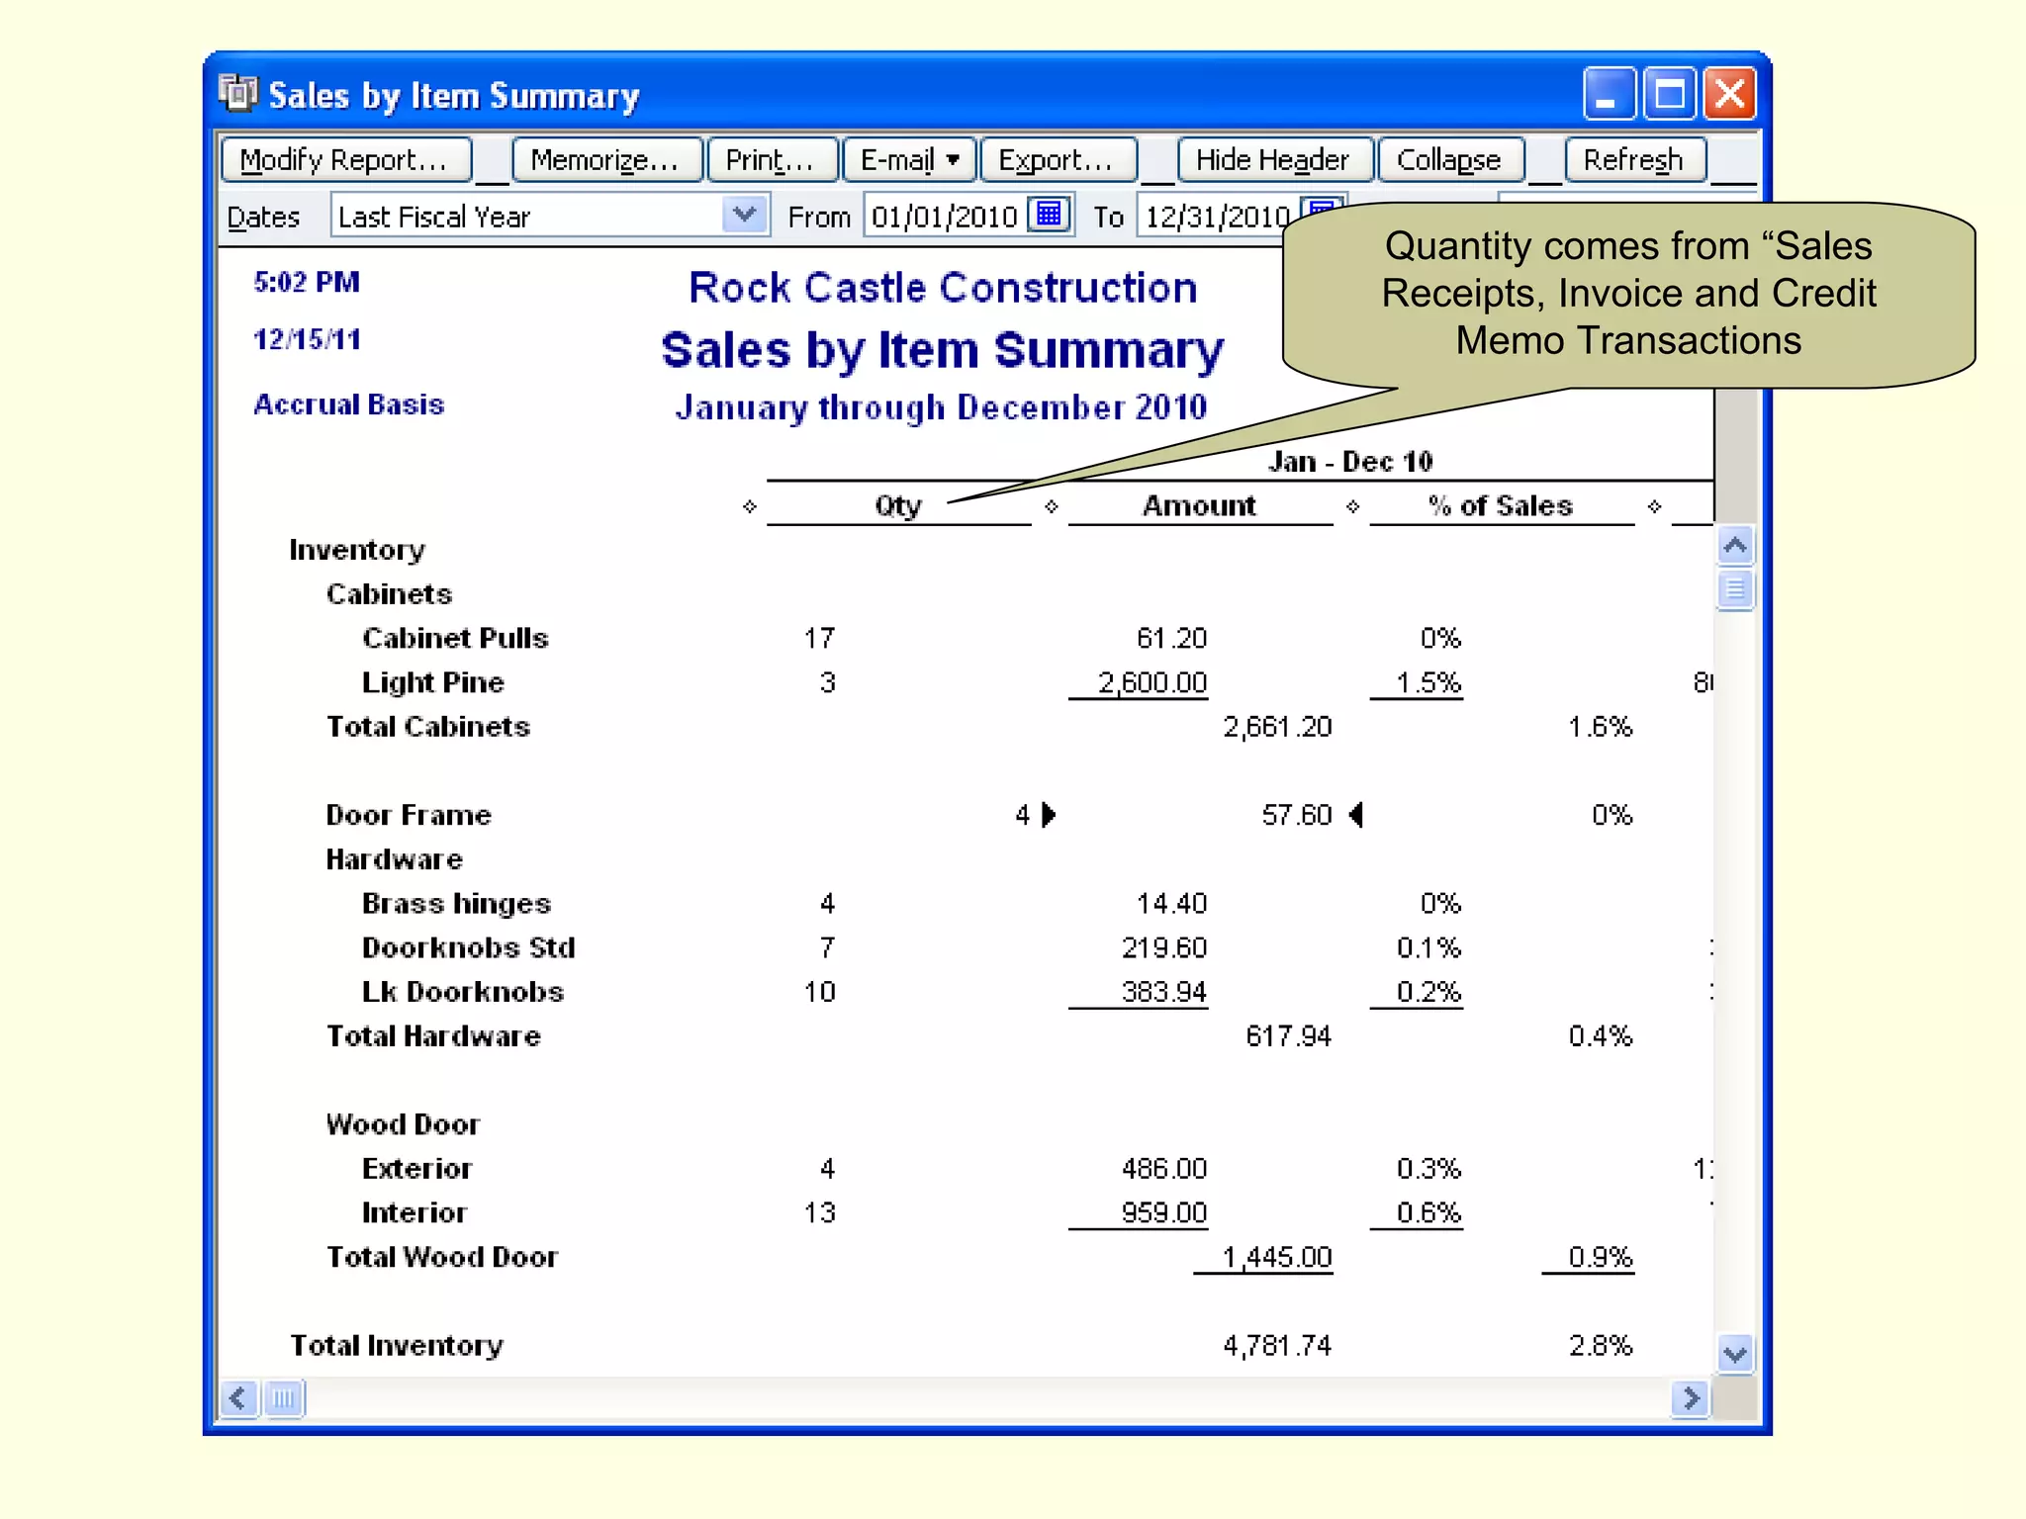Click the diamond between Qty and Amount
2026x1519 pixels.
pyautogui.click(x=1052, y=506)
